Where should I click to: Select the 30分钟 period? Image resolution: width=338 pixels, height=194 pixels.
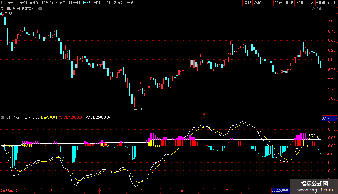coord(61,3)
